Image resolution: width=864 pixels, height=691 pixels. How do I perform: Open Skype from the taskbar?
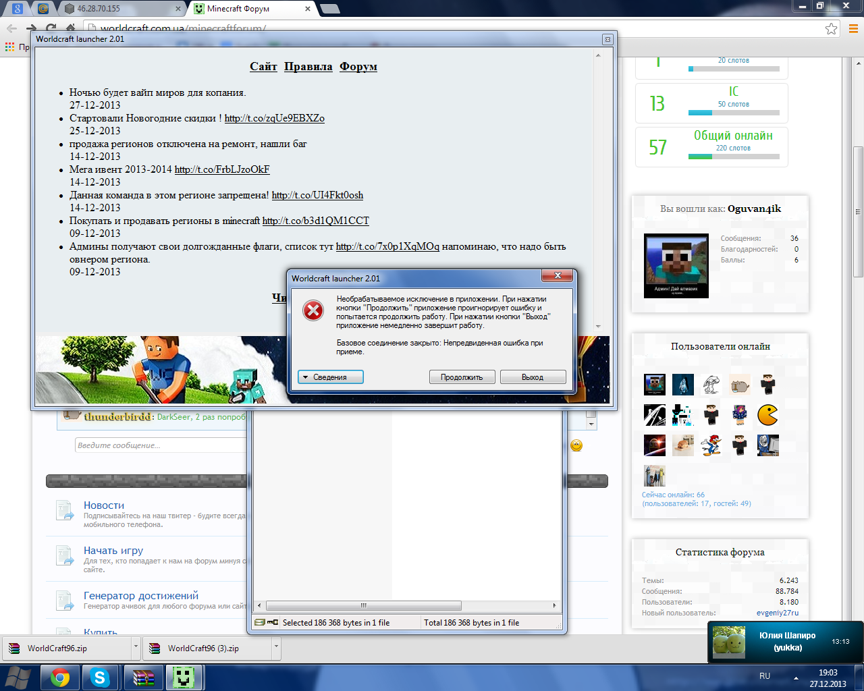click(101, 678)
